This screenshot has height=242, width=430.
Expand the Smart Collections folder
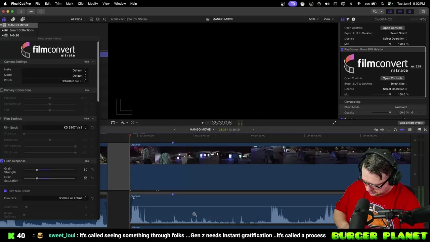[x=3, y=30]
